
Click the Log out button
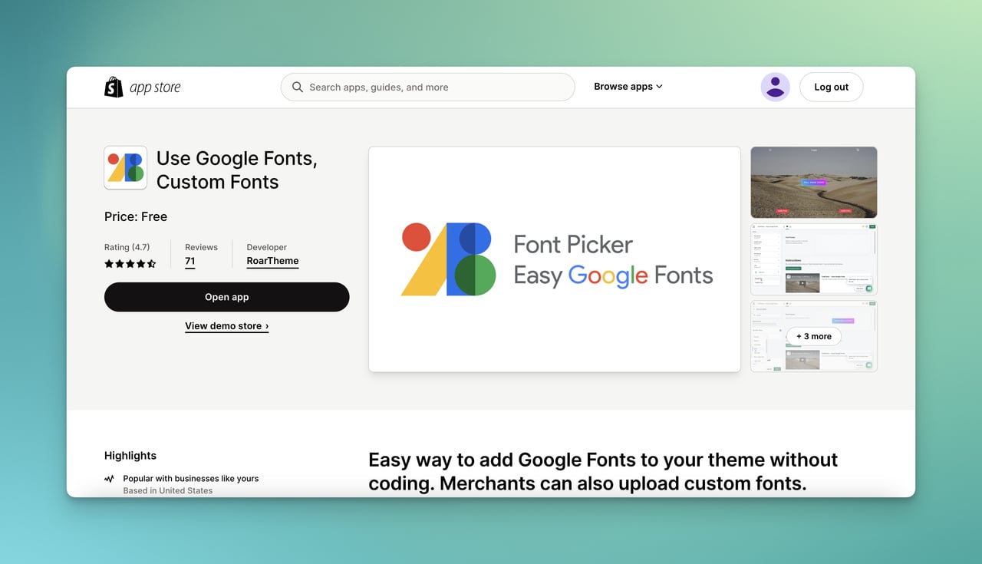(831, 87)
